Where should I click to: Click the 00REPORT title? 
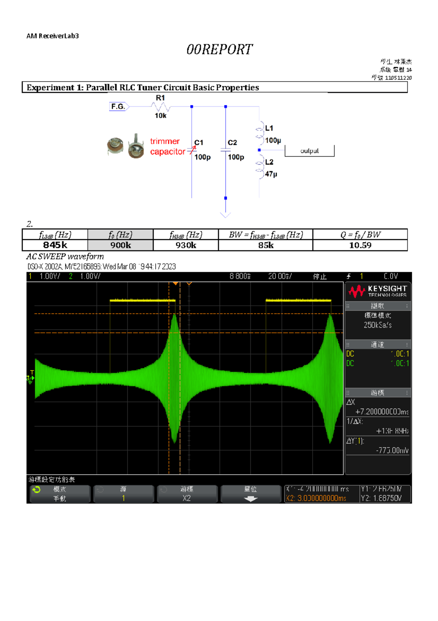pos(219,49)
